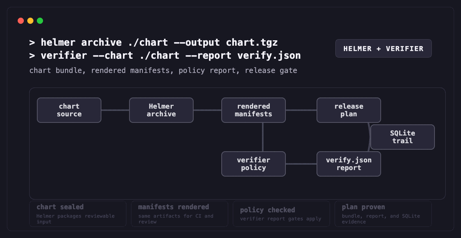Image resolution: width=461 pixels, height=238 pixels.
Task: Open the policy checked card
Action: [281, 213]
